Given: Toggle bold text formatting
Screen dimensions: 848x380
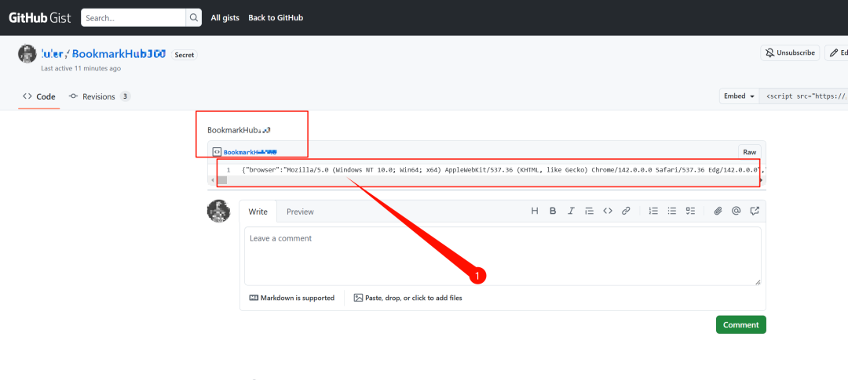Looking at the screenshot, I should [x=553, y=211].
